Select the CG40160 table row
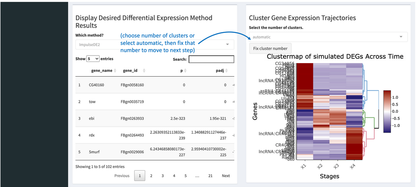 (x=155, y=85)
